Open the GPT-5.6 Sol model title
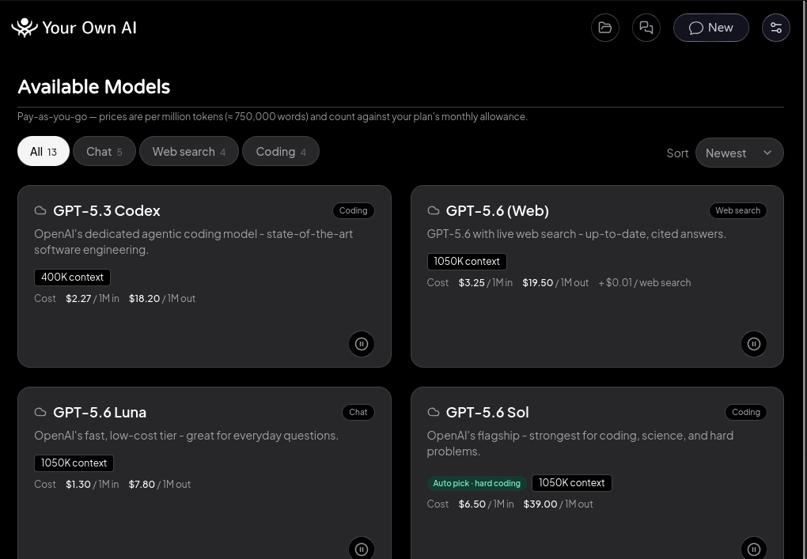This screenshot has height=559, width=807. (487, 413)
